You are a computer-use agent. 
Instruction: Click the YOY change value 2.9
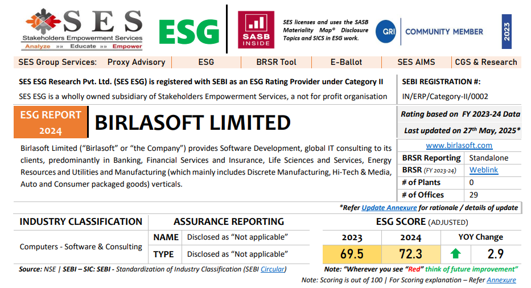click(x=496, y=254)
